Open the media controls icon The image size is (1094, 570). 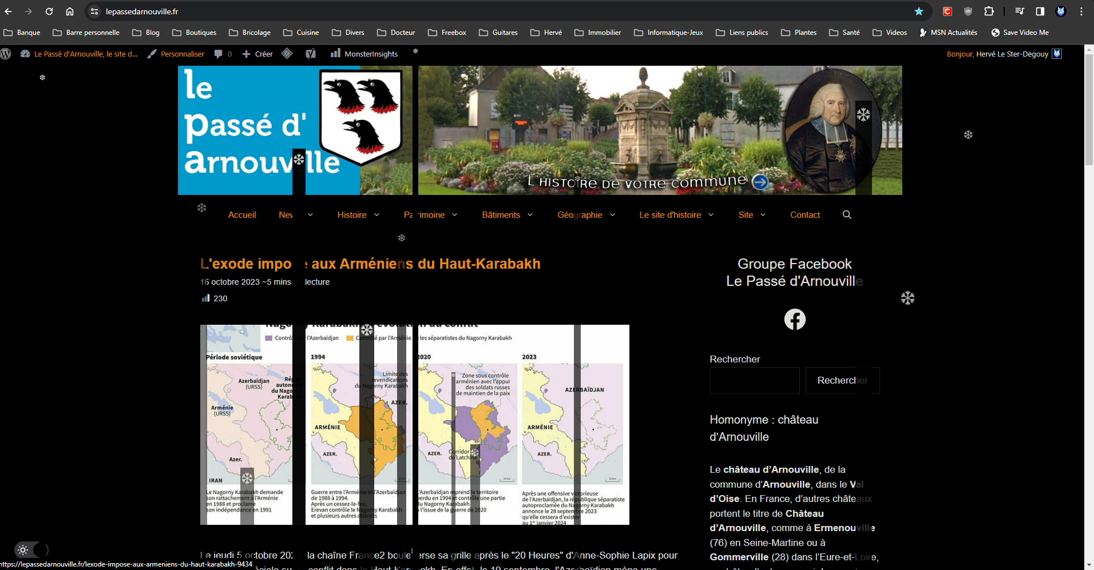(x=1020, y=11)
